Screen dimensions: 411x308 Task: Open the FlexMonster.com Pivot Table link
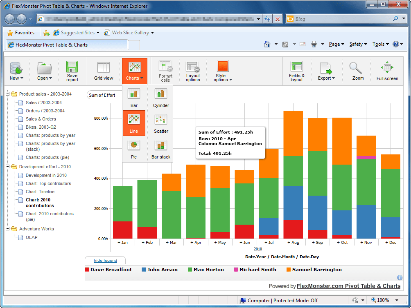click(348, 286)
